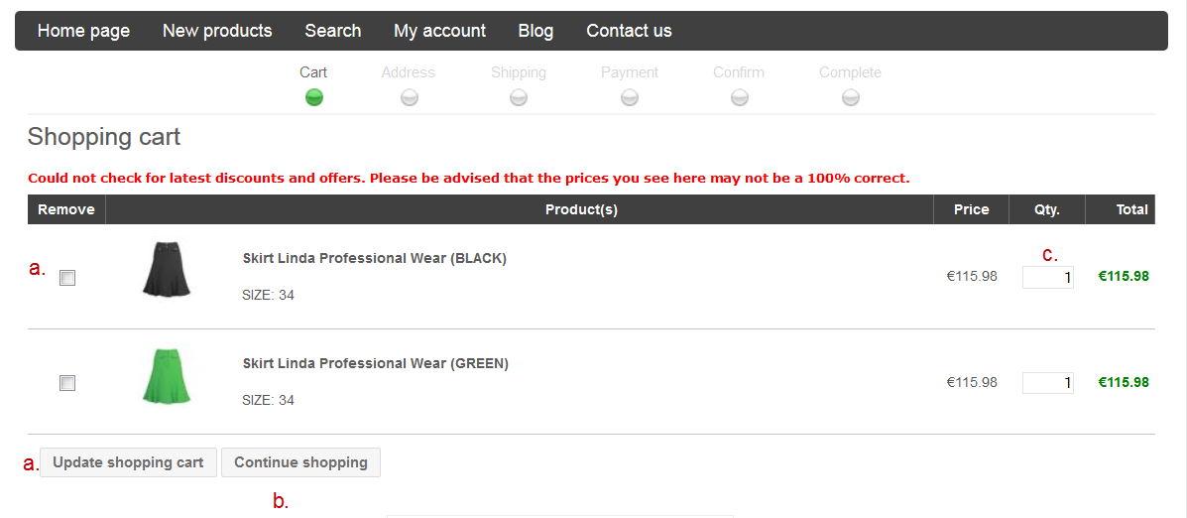The width and height of the screenshot is (1187, 518).
Task: Click the green Cart step indicator
Action: 314,97
